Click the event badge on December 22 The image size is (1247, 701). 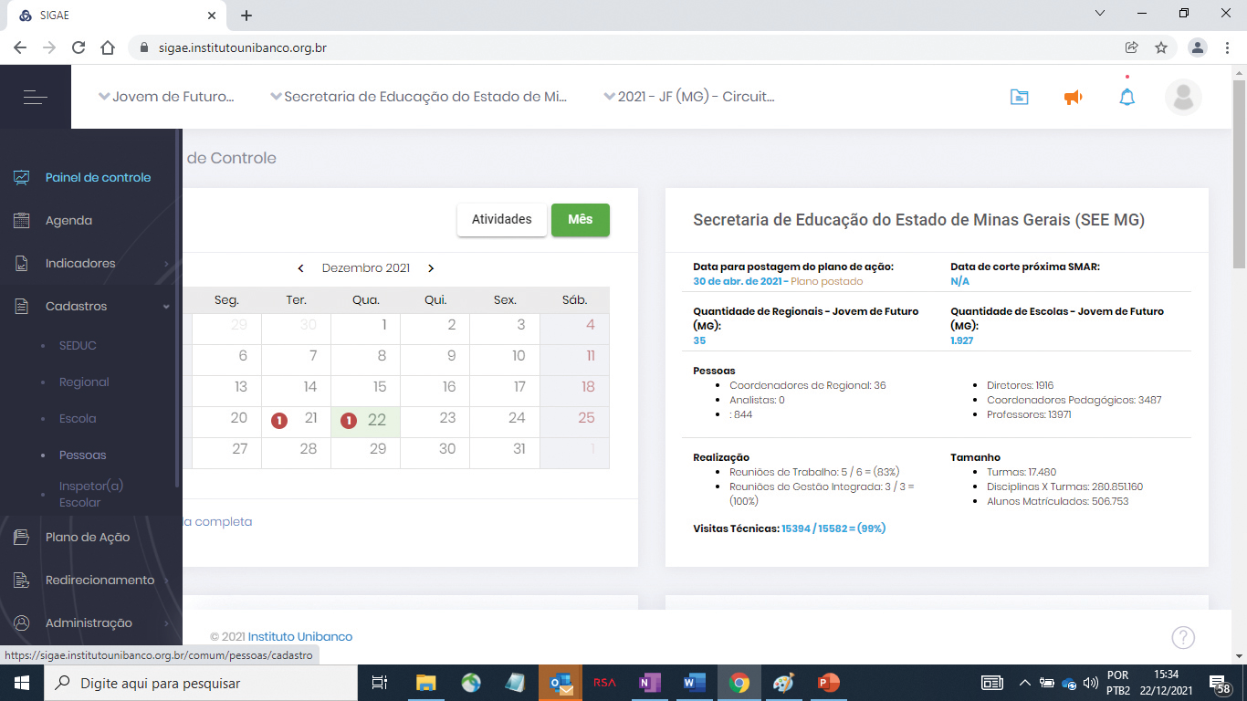coord(349,421)
